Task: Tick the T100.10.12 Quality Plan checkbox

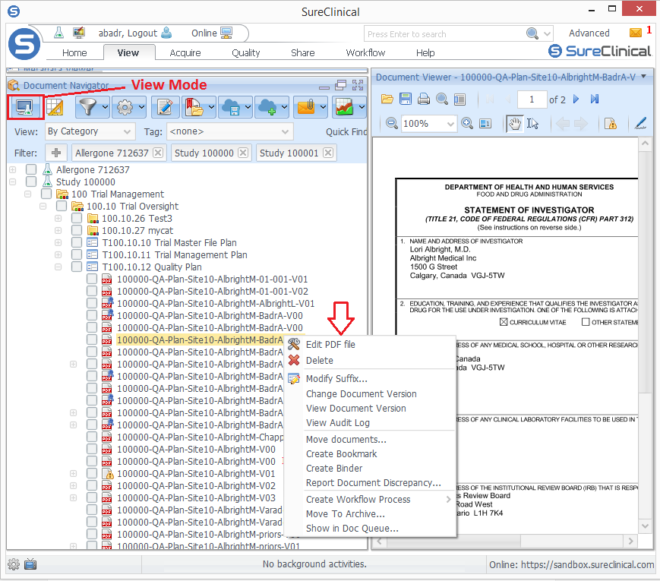Action: coord(77,267)
